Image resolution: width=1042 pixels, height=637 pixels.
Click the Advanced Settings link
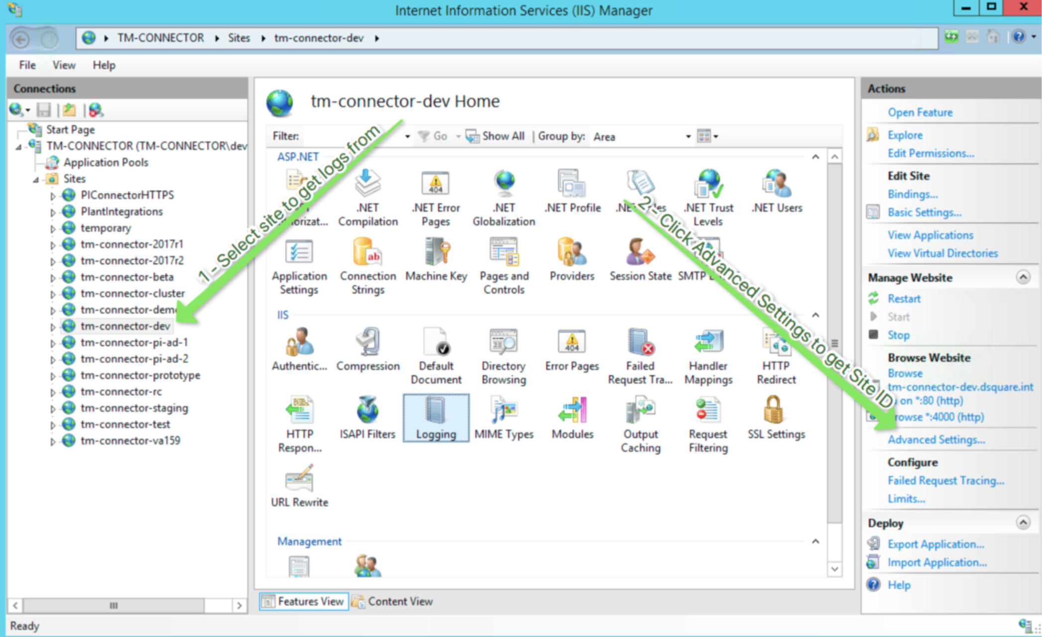(x=936, y=439)
